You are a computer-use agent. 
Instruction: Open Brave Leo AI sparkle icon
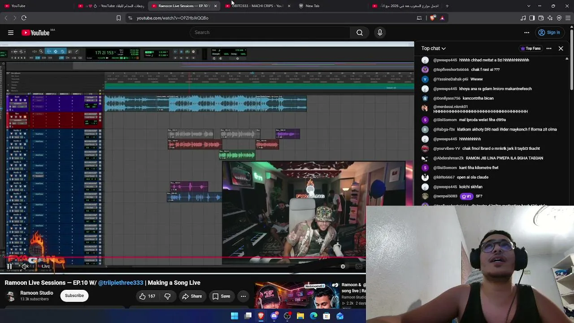coord(550,18)
